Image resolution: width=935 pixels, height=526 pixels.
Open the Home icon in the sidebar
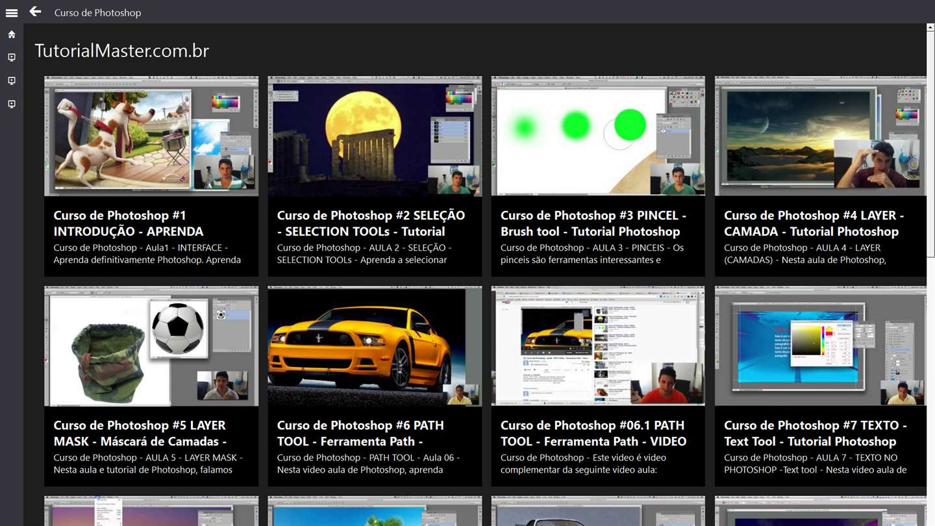click(x=12, y=34)
